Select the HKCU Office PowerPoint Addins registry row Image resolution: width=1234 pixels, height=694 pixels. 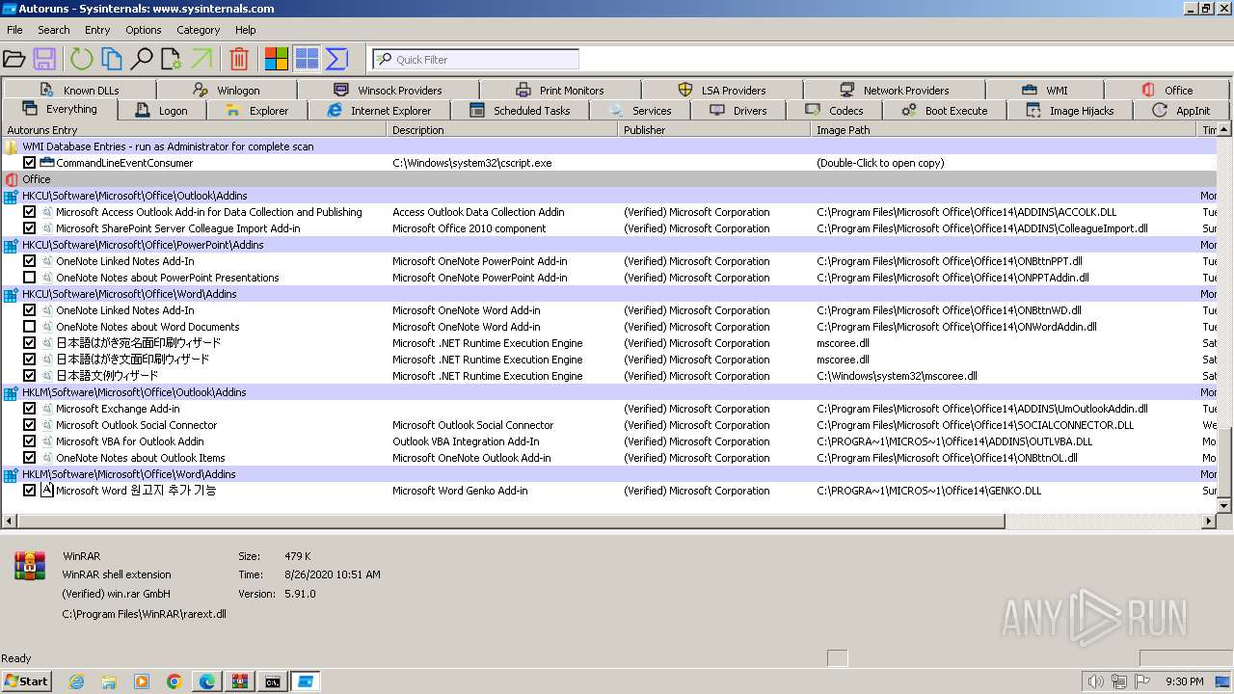point(609,245)
